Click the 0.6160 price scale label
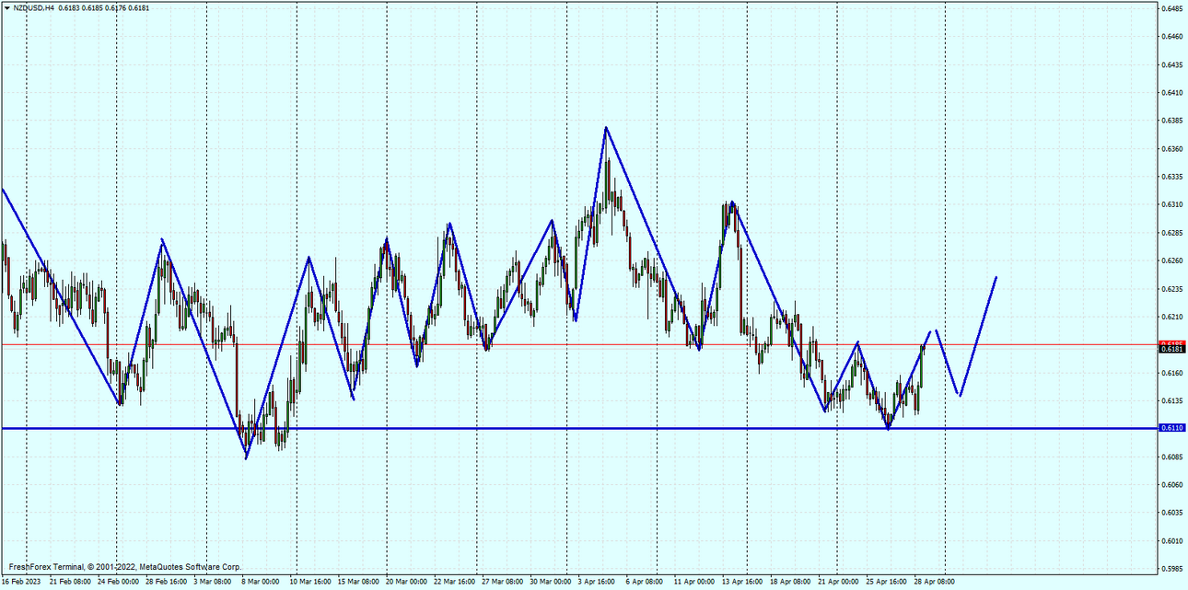Viewport: 1188px width, 590px height. pyautogui.click(x=1171, y=373)
